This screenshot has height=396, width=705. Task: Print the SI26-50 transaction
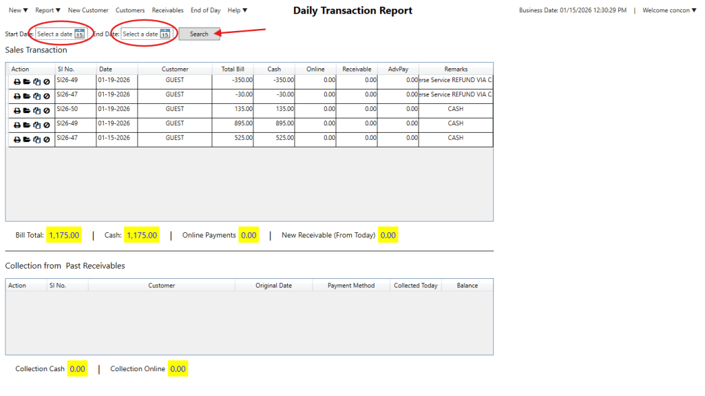[x=17, y=110]
